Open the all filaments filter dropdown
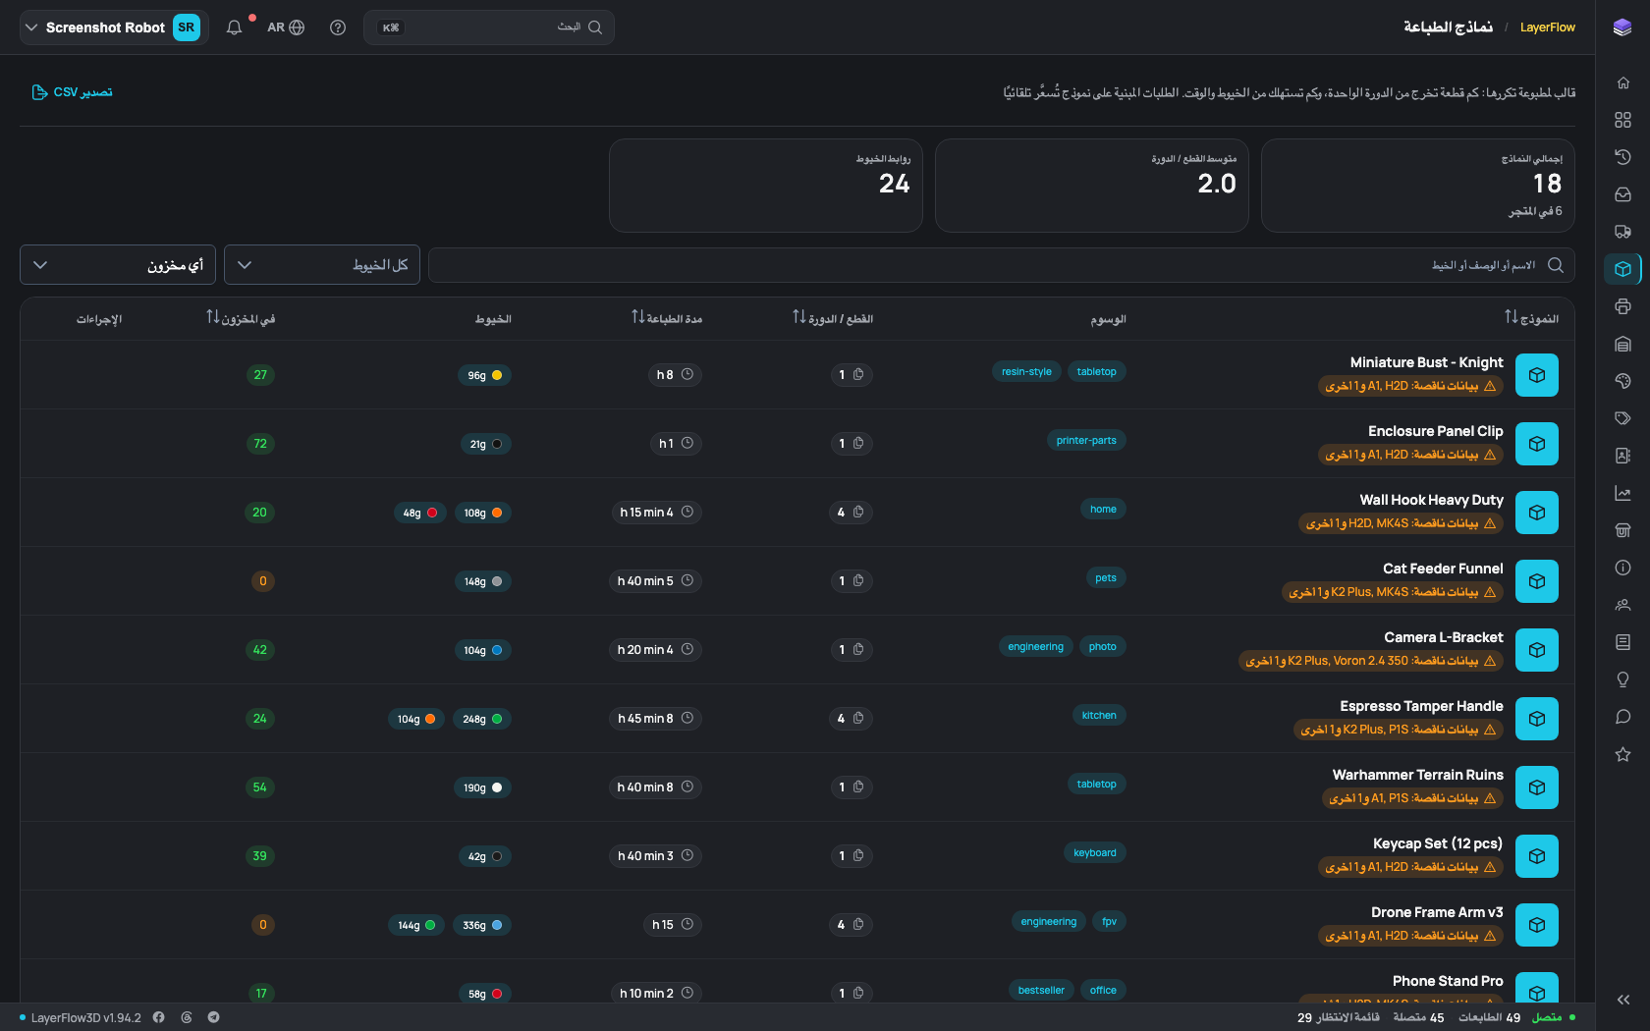This screenshot has height=1031, width=1650. click(322, 265)
